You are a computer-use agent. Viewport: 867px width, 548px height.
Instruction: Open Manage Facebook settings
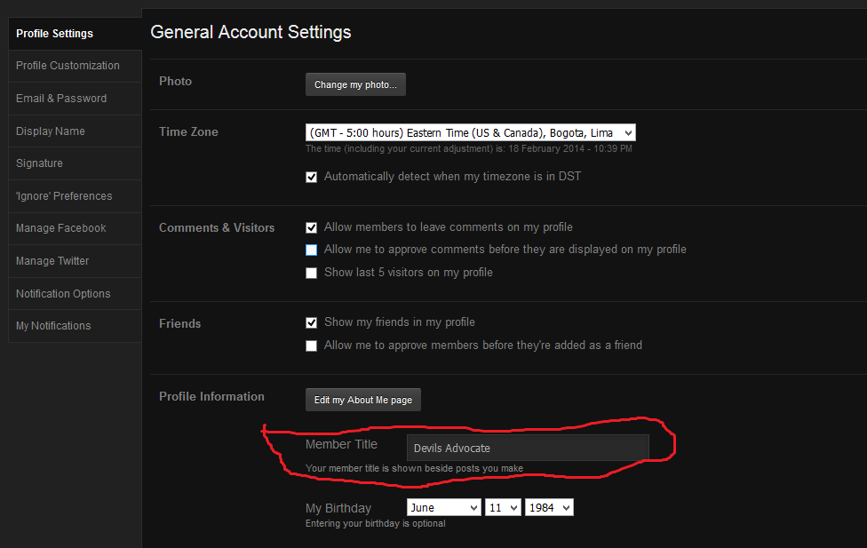coord(61,228)
